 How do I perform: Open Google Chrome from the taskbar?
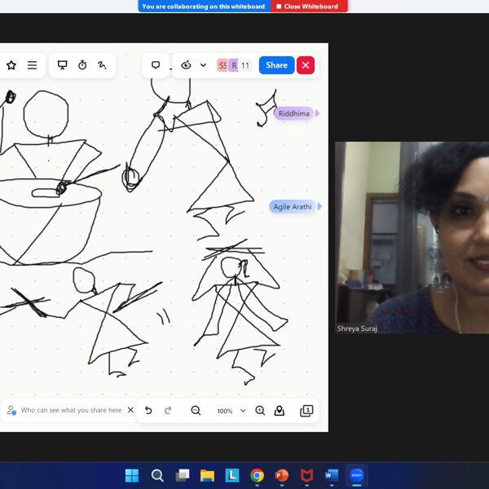pyautogui.click(x=257, y=475)
